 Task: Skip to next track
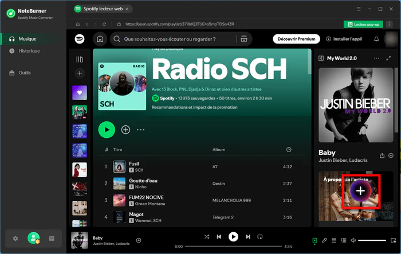click(x=247, y=237)
